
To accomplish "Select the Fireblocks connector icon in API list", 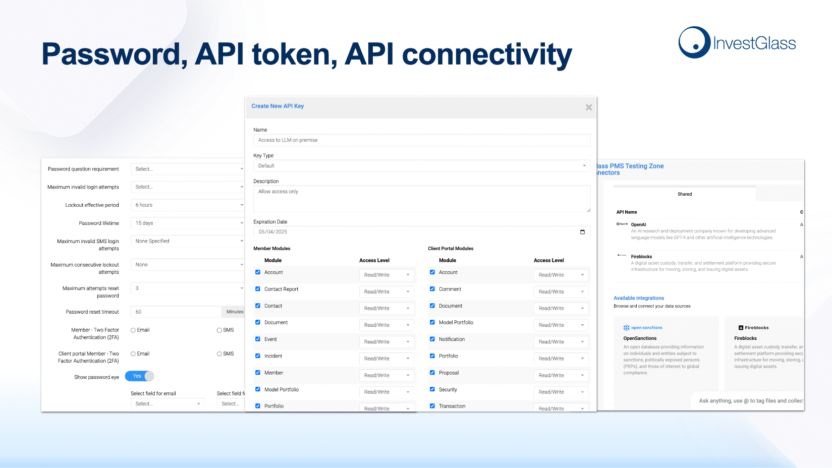I will 622,256.
